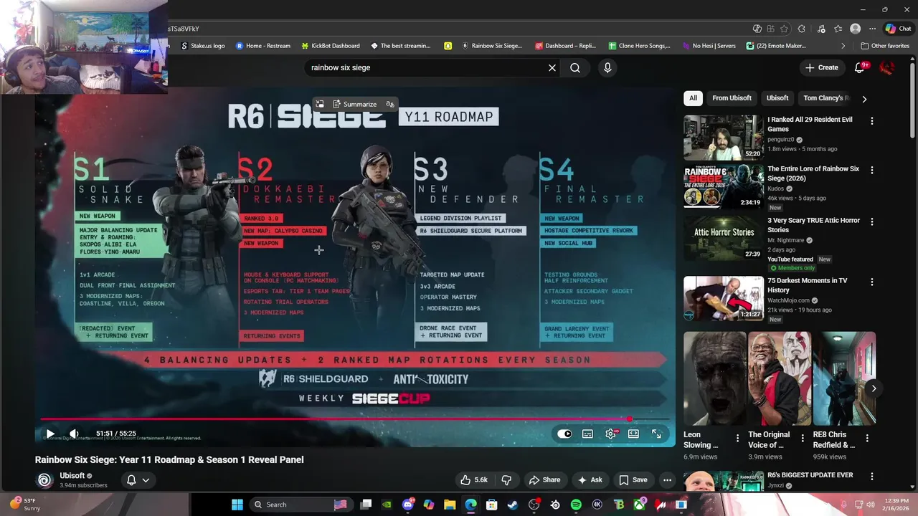
Task: Open the Ubisoft channel avatar
Action: [44, 480]
